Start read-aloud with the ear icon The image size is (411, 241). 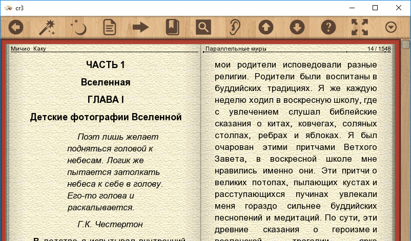[235, 27]
